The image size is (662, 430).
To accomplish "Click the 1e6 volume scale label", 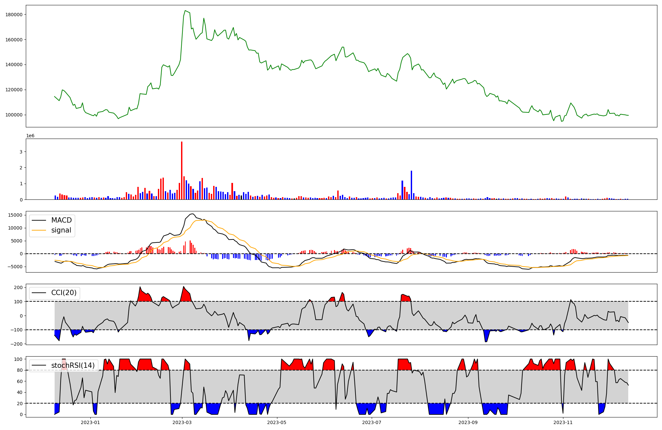I will (30, 136).
